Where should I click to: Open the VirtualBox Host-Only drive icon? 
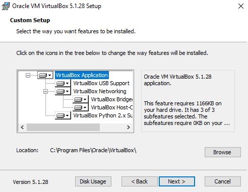click(x=80, y=107)
